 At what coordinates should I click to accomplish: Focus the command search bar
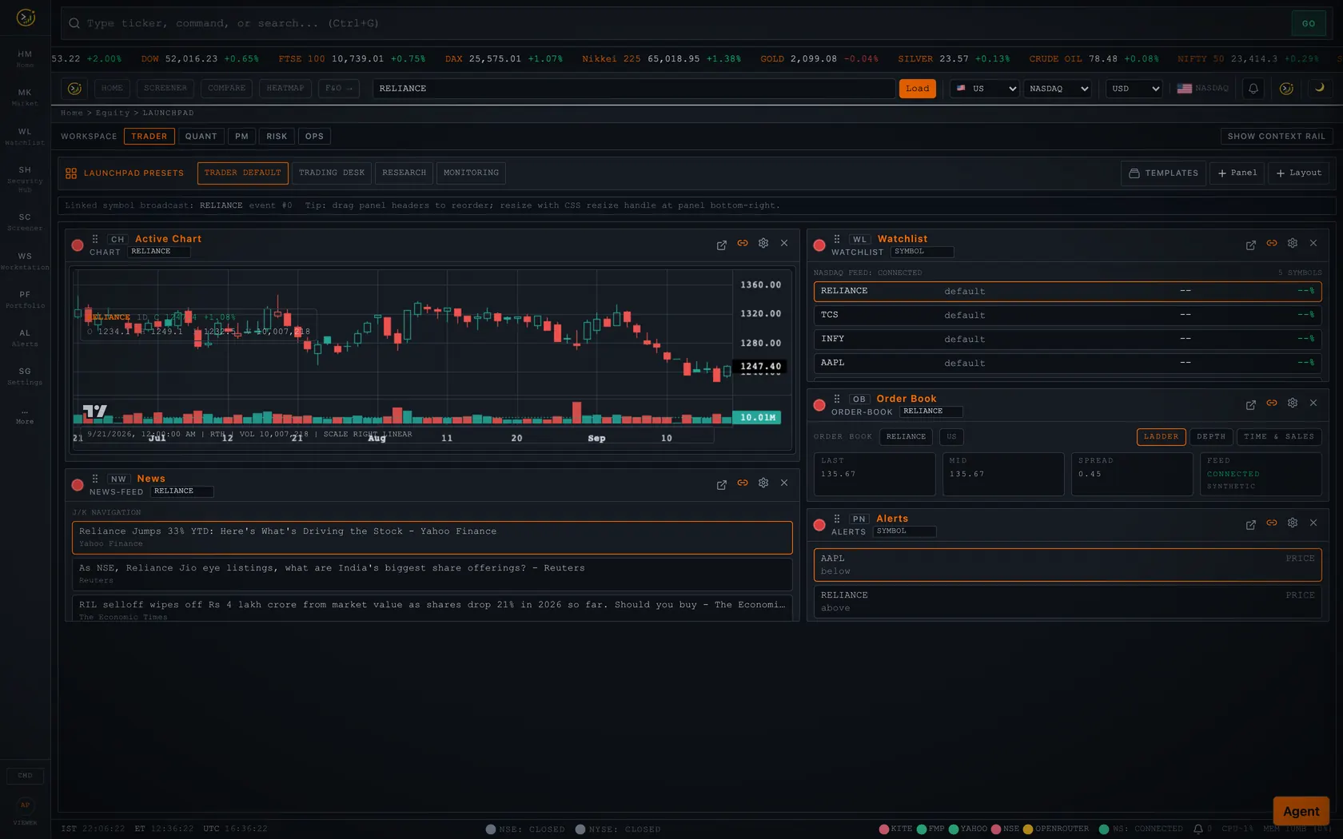(x=675, y=23)
